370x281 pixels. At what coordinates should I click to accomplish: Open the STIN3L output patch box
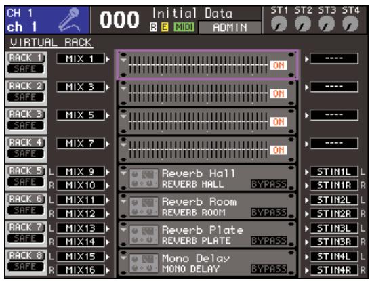point(334,228)
